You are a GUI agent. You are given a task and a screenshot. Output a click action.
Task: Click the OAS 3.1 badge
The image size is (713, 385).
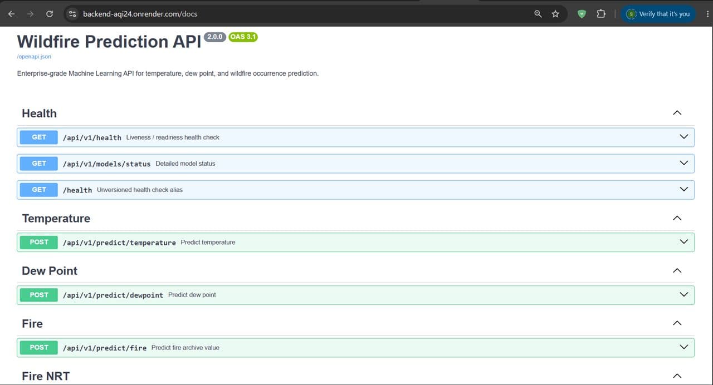(x=243, y=37)
